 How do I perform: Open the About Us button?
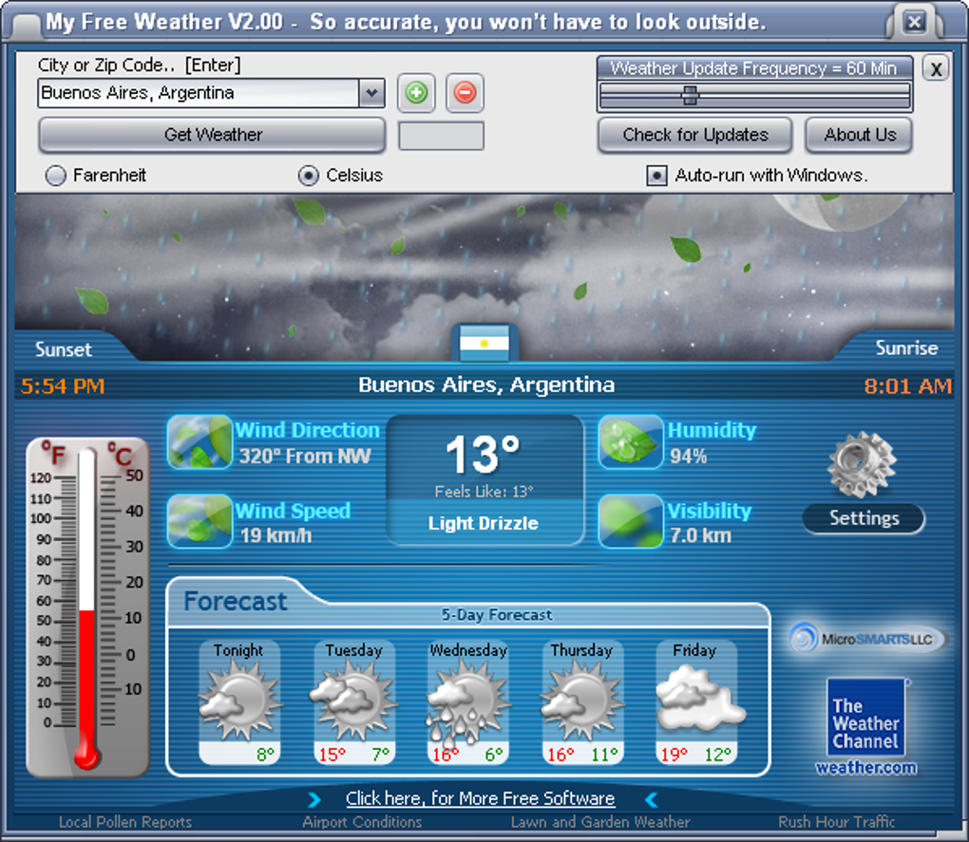tap(859, 135)
